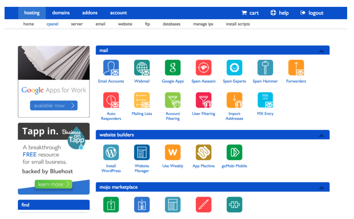Click red paintbrush icon in mojo marketplace
The width and height of the screenshot is (354, 219).
(x=203, y=205)
